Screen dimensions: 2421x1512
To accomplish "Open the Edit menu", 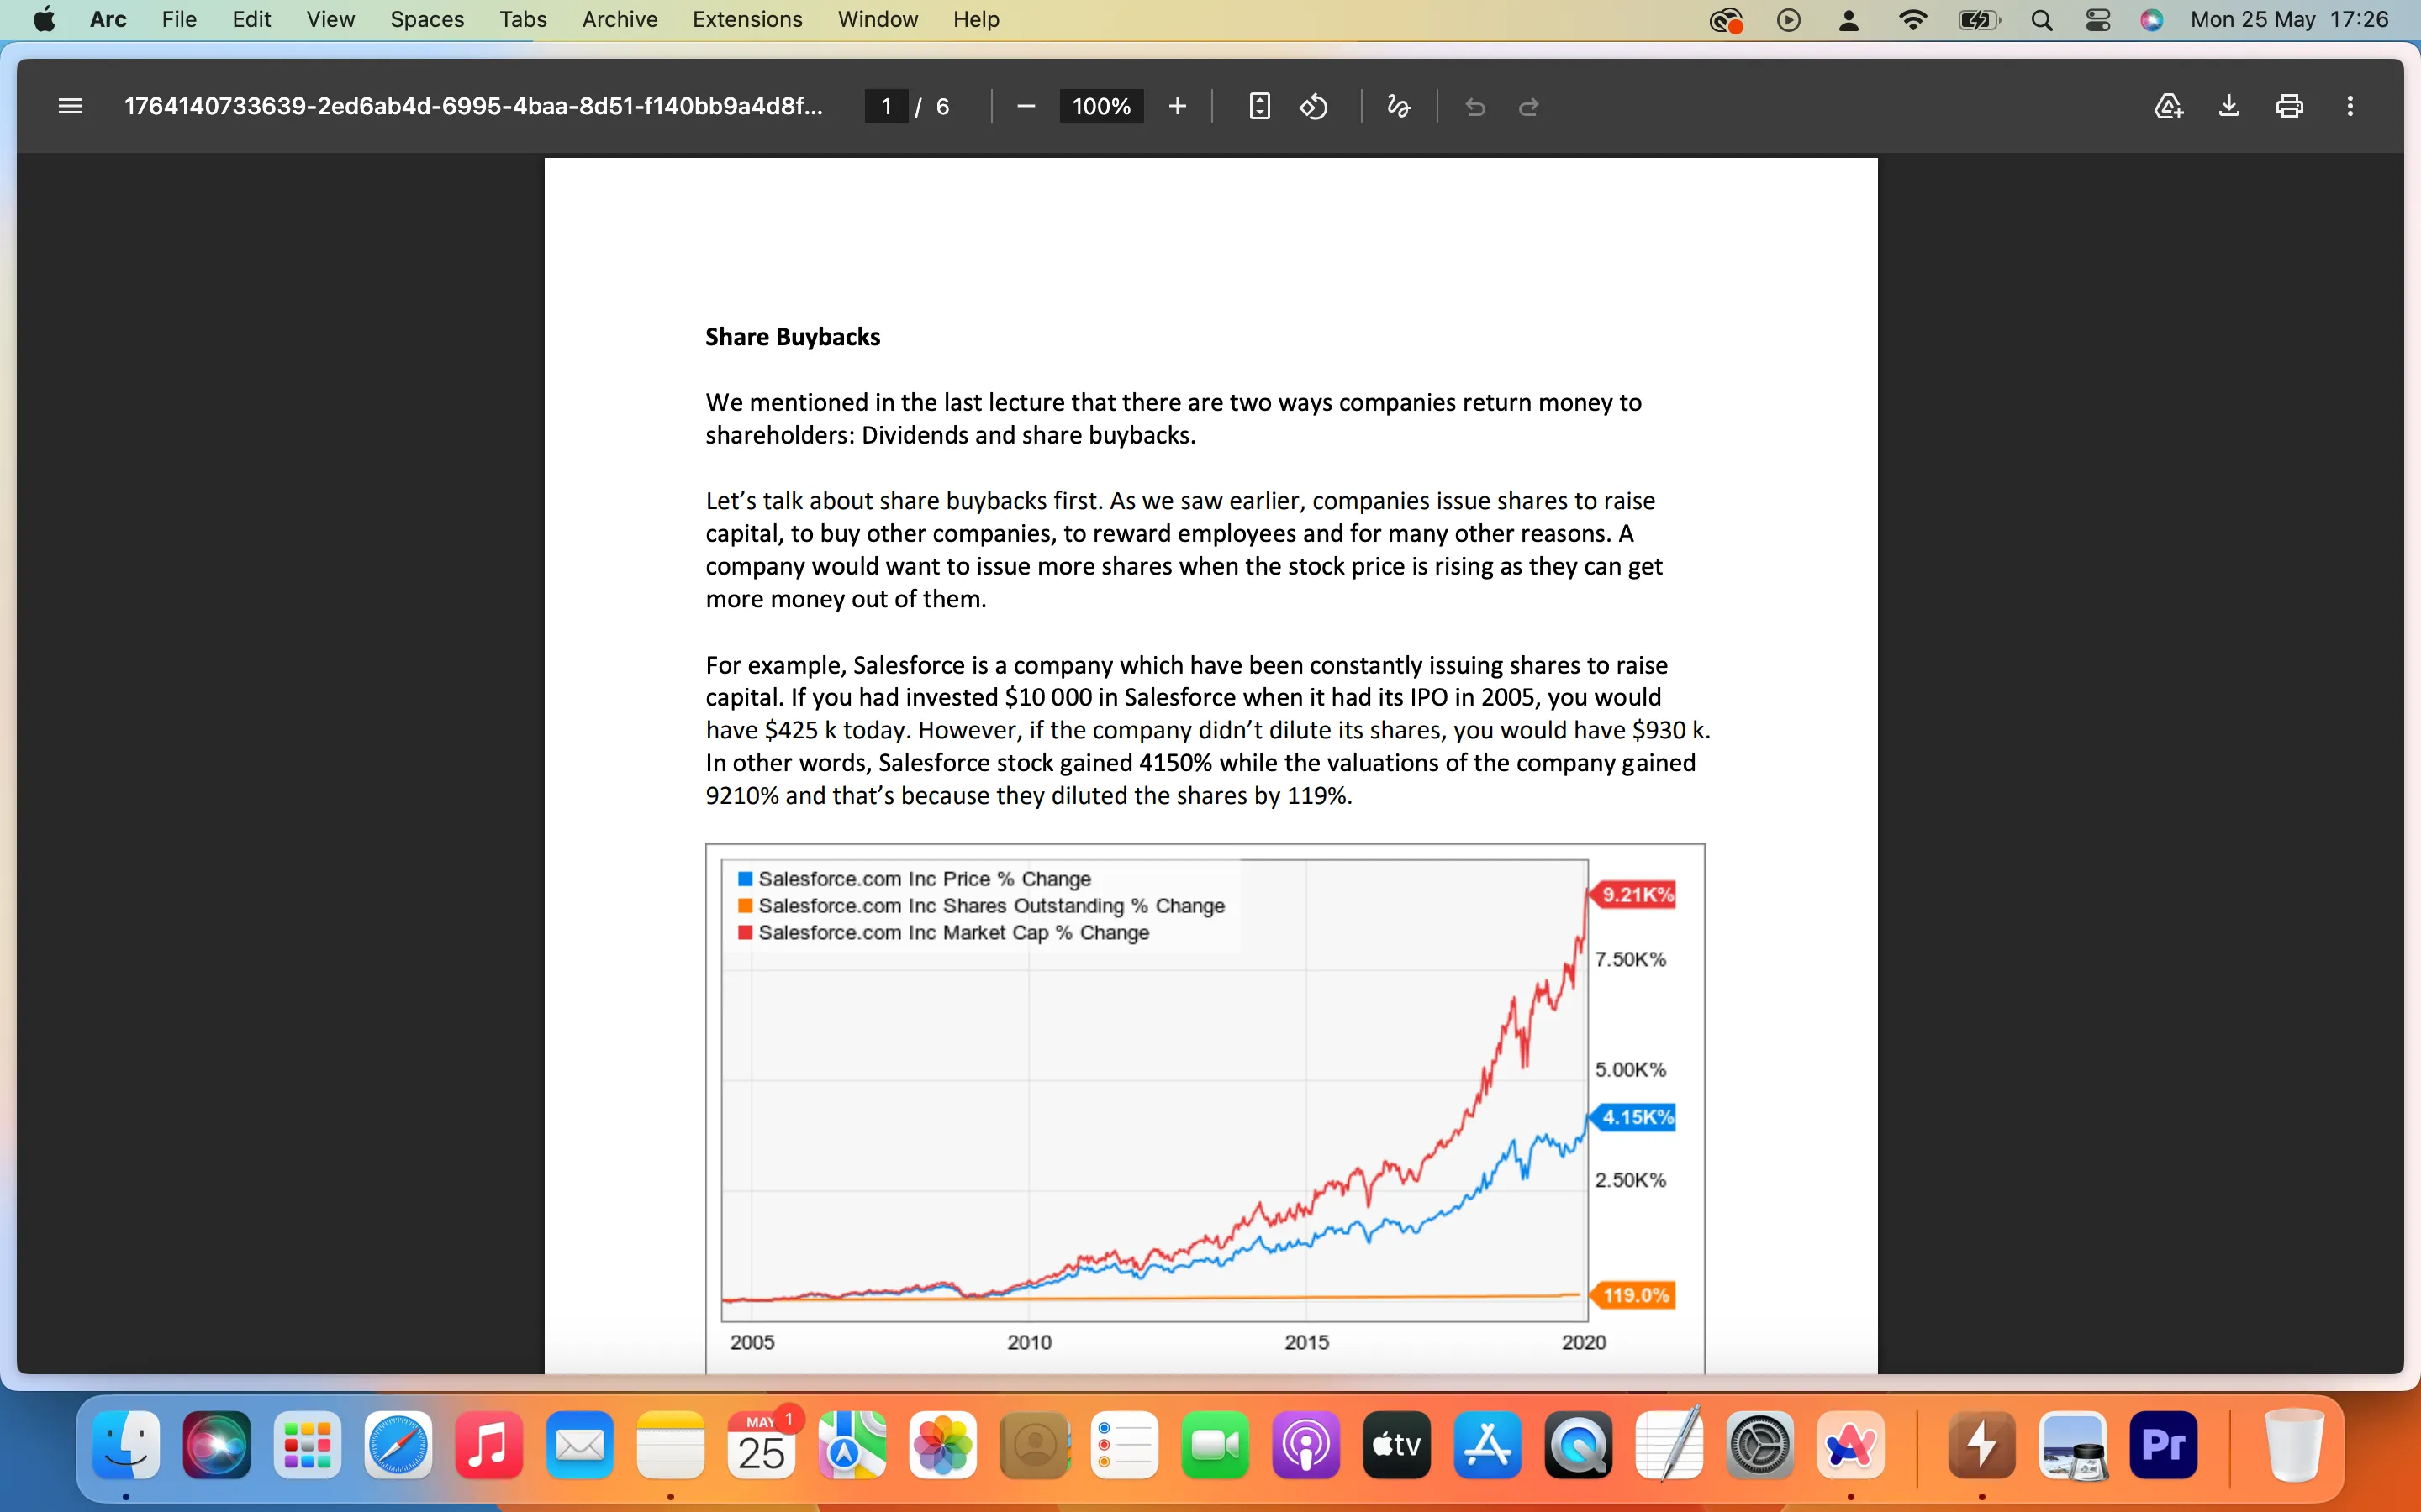I will [x=251, y=19].
